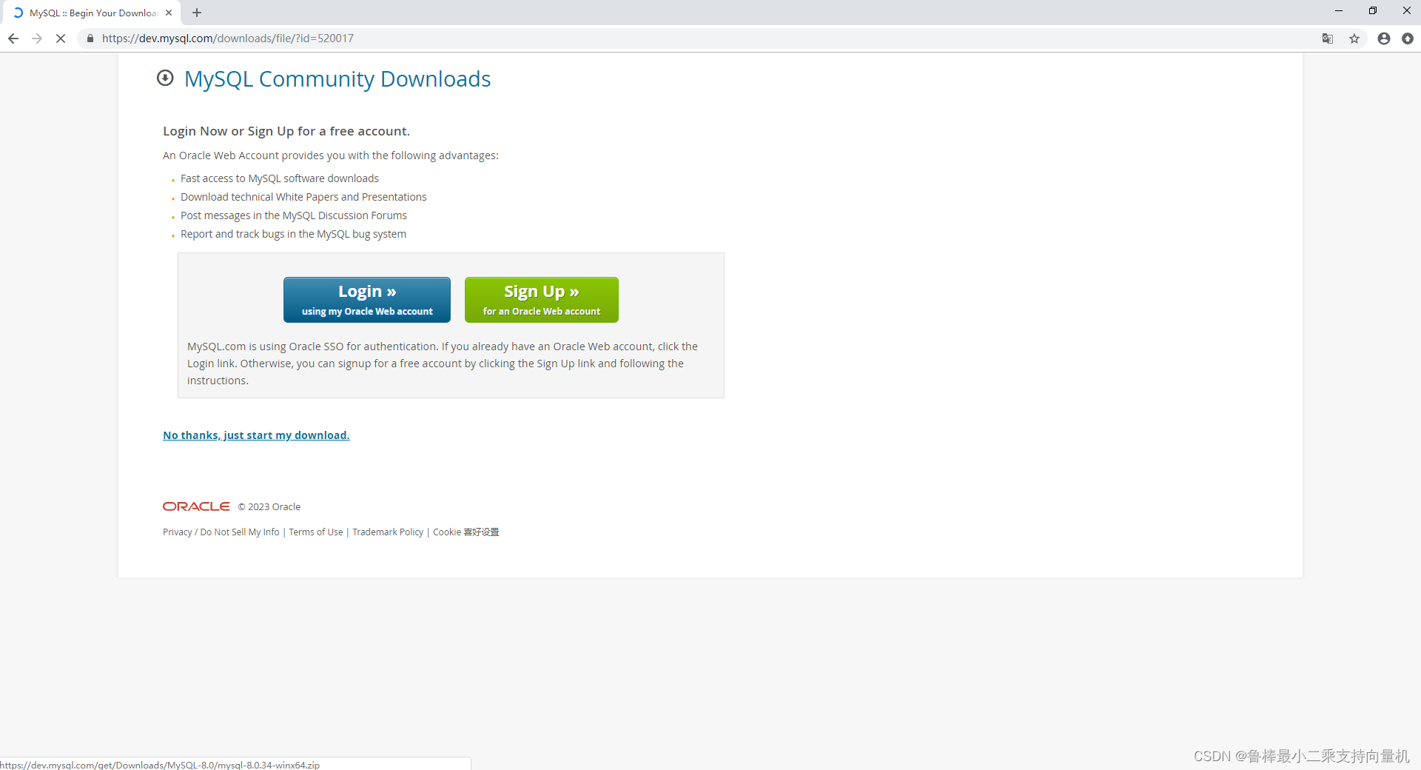Click the Oracle SSO authentication paragraph
1421x770 pixels.
point(443,364)
